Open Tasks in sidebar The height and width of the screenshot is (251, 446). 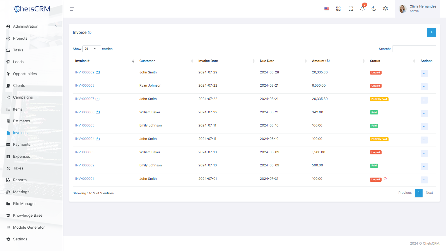point(18,50)
